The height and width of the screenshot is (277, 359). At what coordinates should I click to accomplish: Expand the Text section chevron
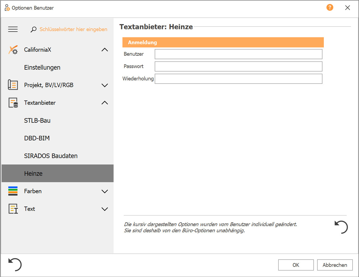pos(105,209)
